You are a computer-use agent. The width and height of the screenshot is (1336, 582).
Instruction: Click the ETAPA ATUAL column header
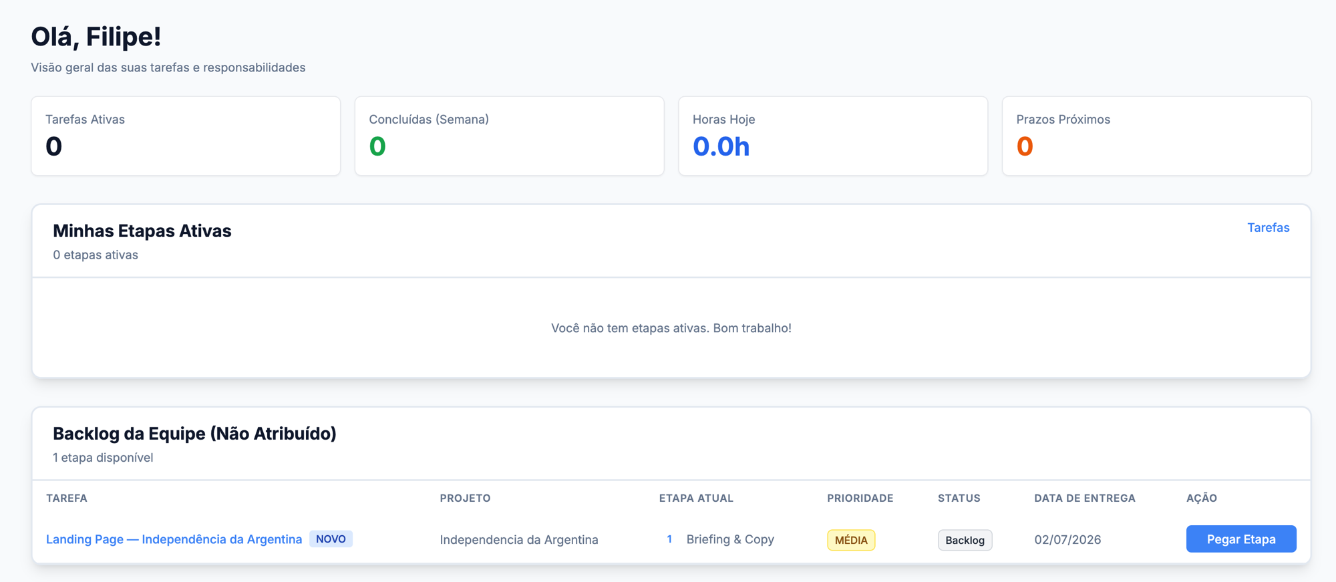coord(696,498)
